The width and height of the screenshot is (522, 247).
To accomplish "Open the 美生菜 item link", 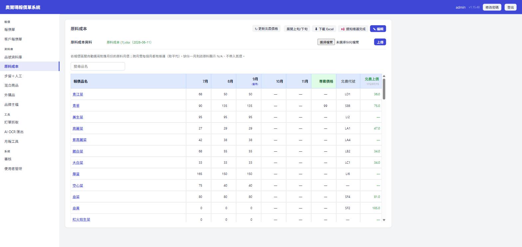I will (78, 117).
